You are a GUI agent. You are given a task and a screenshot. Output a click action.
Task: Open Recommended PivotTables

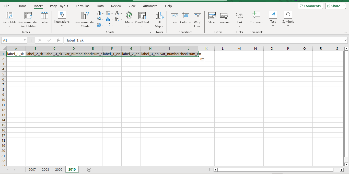point(28,16)
